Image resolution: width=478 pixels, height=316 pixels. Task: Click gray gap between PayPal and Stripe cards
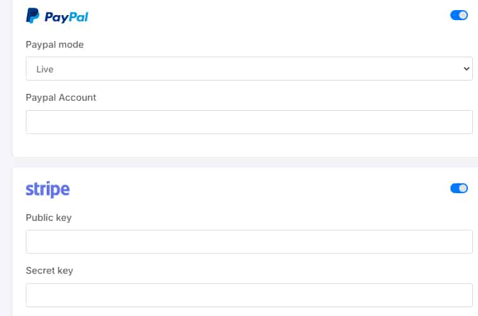click(x=249, y=162)
